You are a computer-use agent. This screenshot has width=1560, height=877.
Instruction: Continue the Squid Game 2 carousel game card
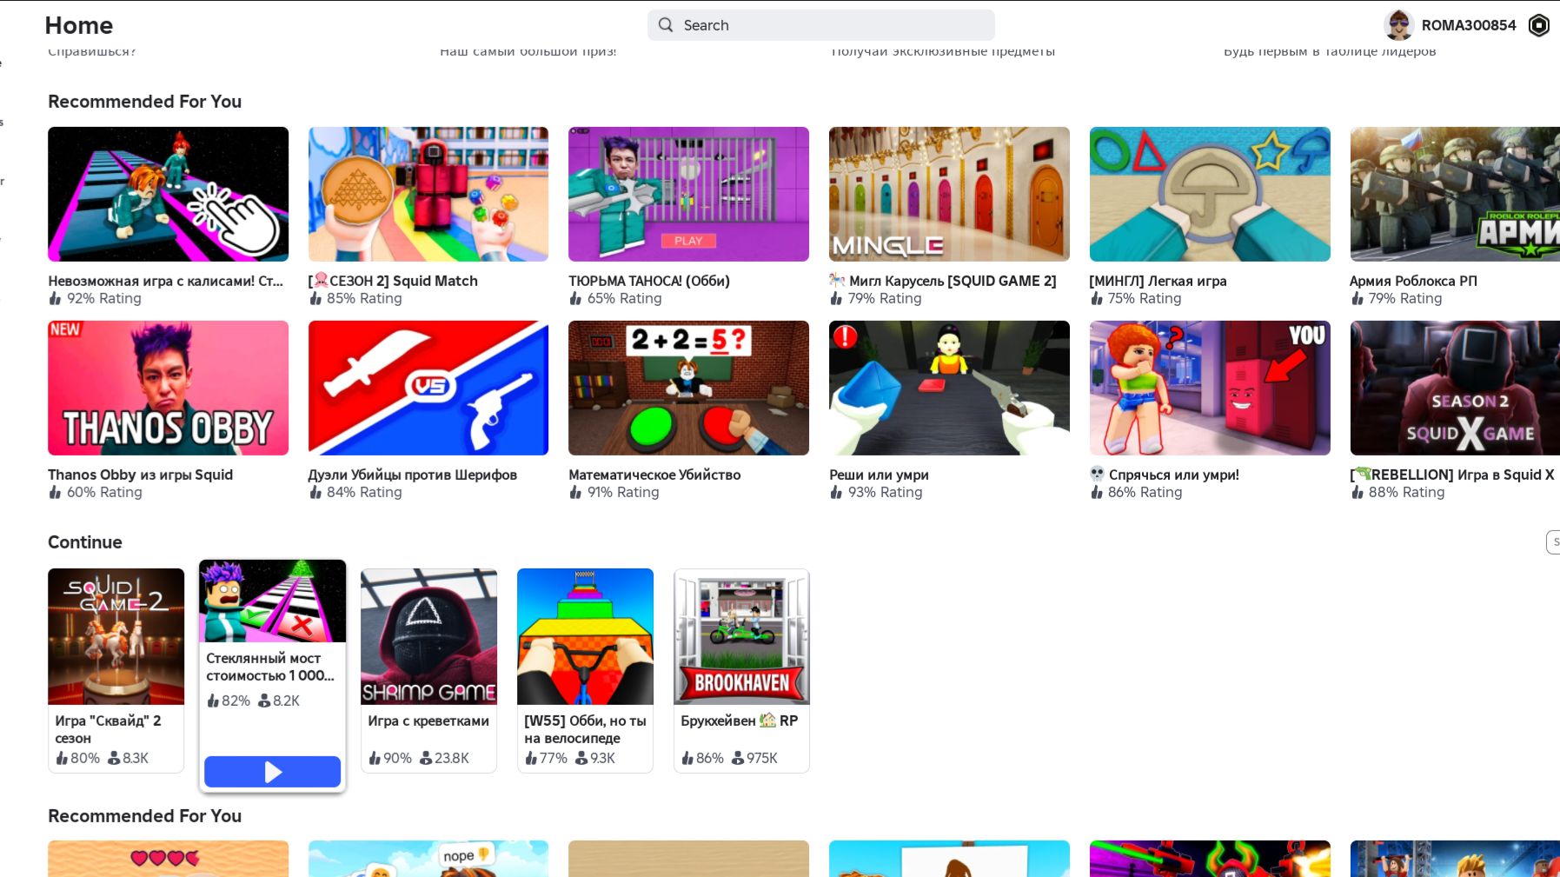116,670
